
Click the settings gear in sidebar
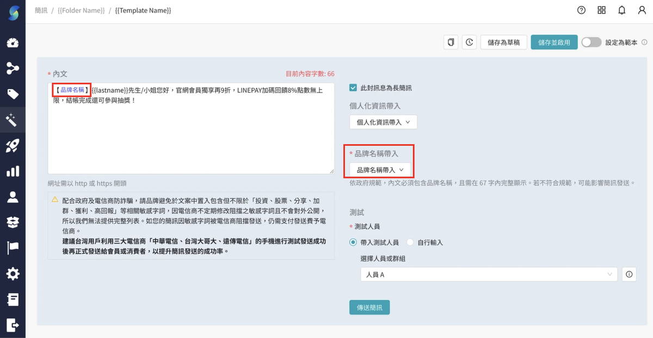click(x=13, y=274)
